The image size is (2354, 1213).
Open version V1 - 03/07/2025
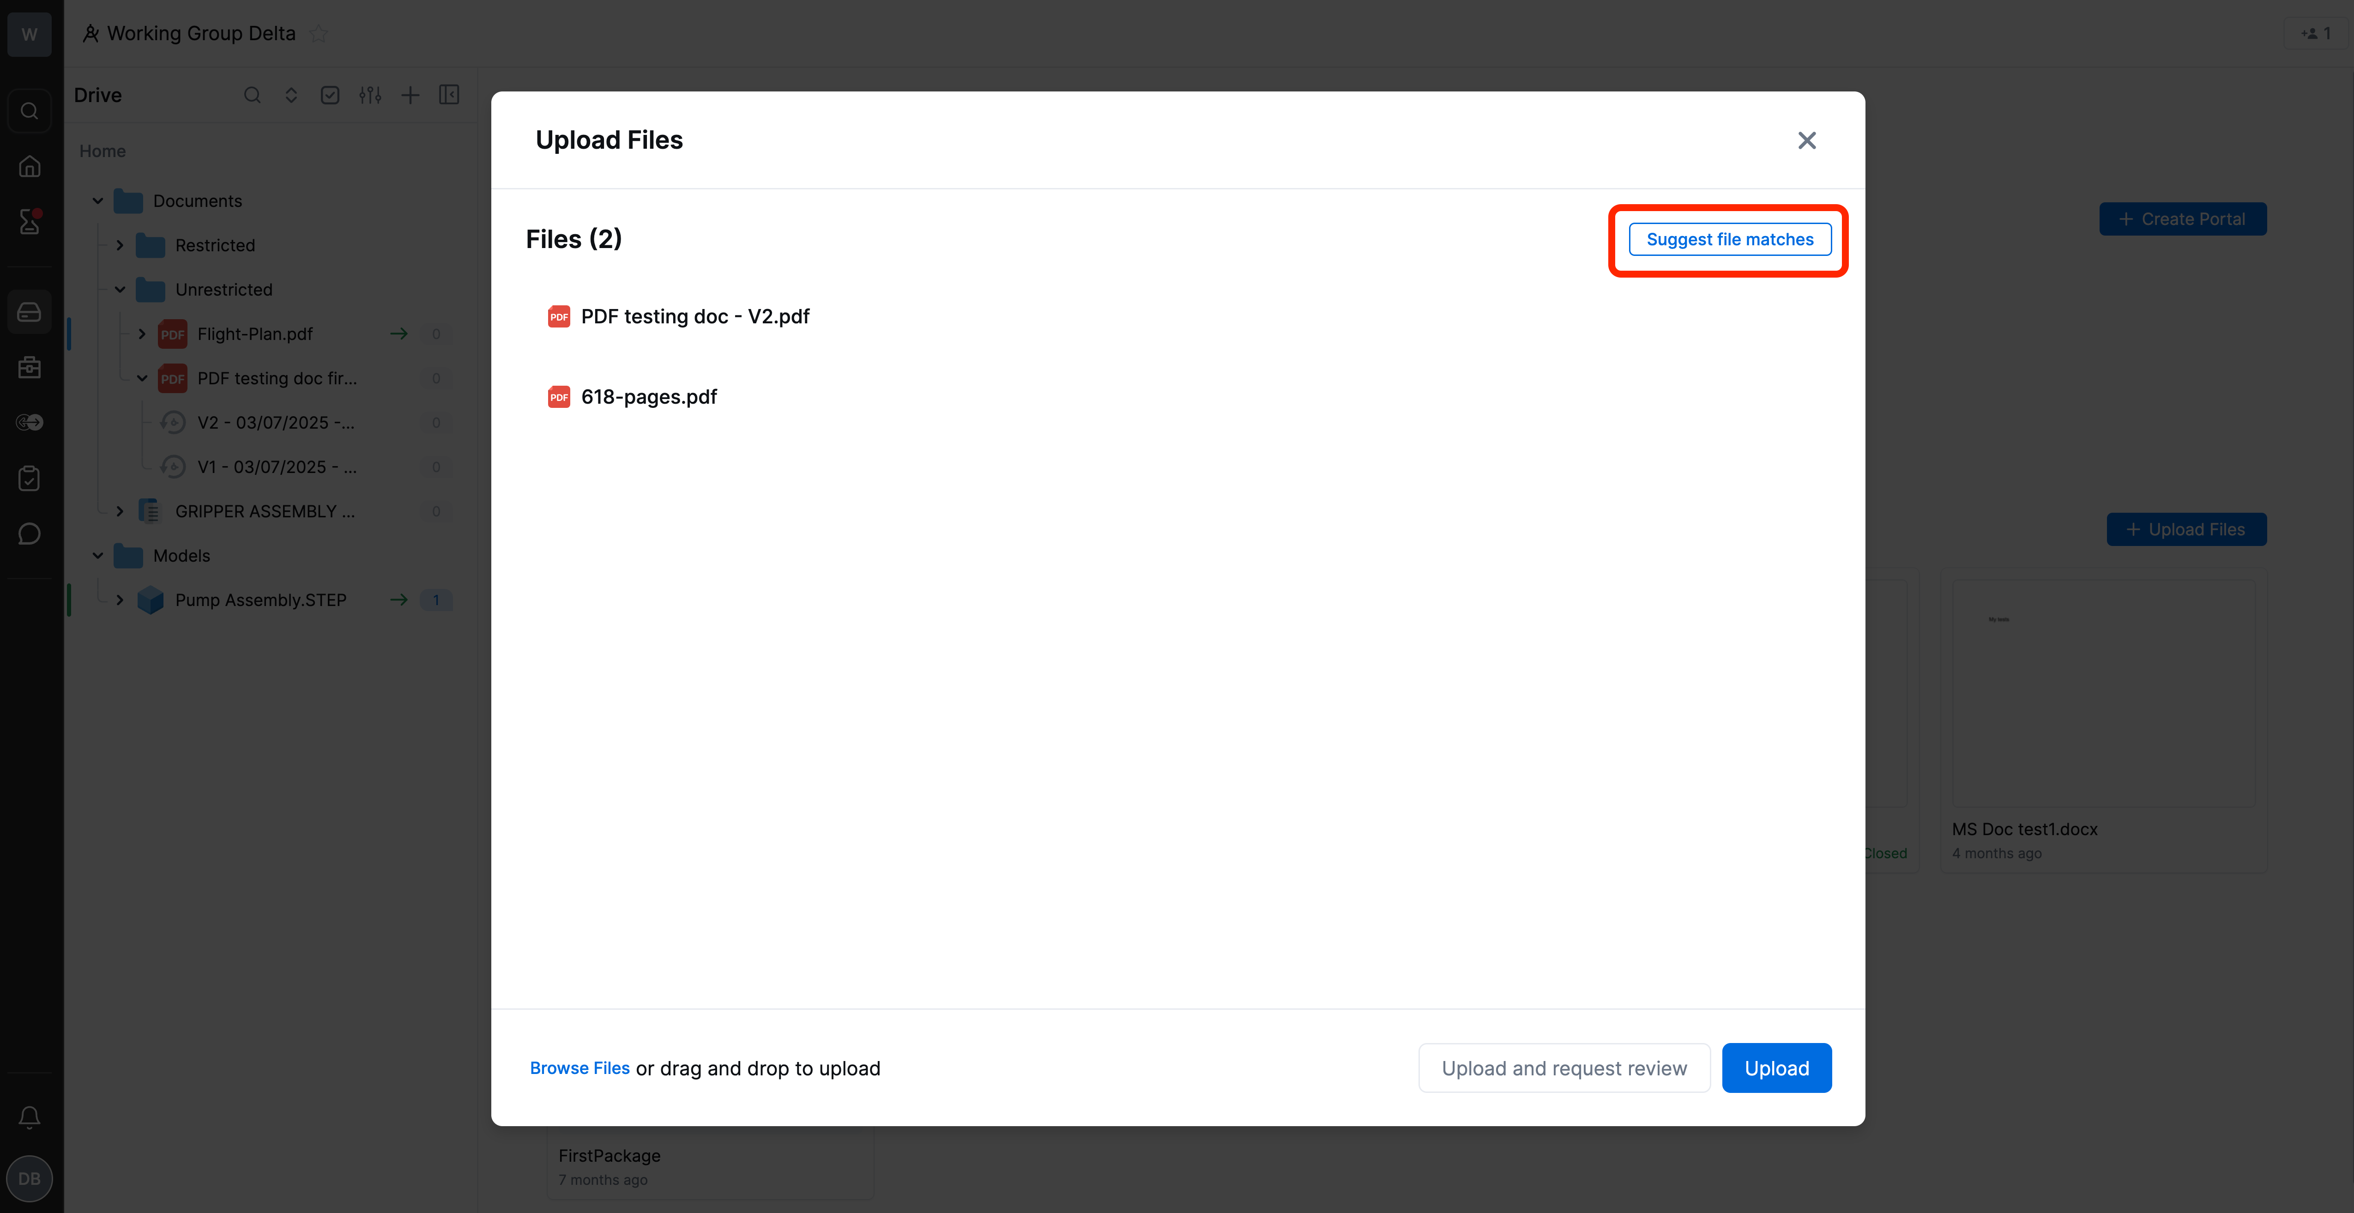coord(277,467)
